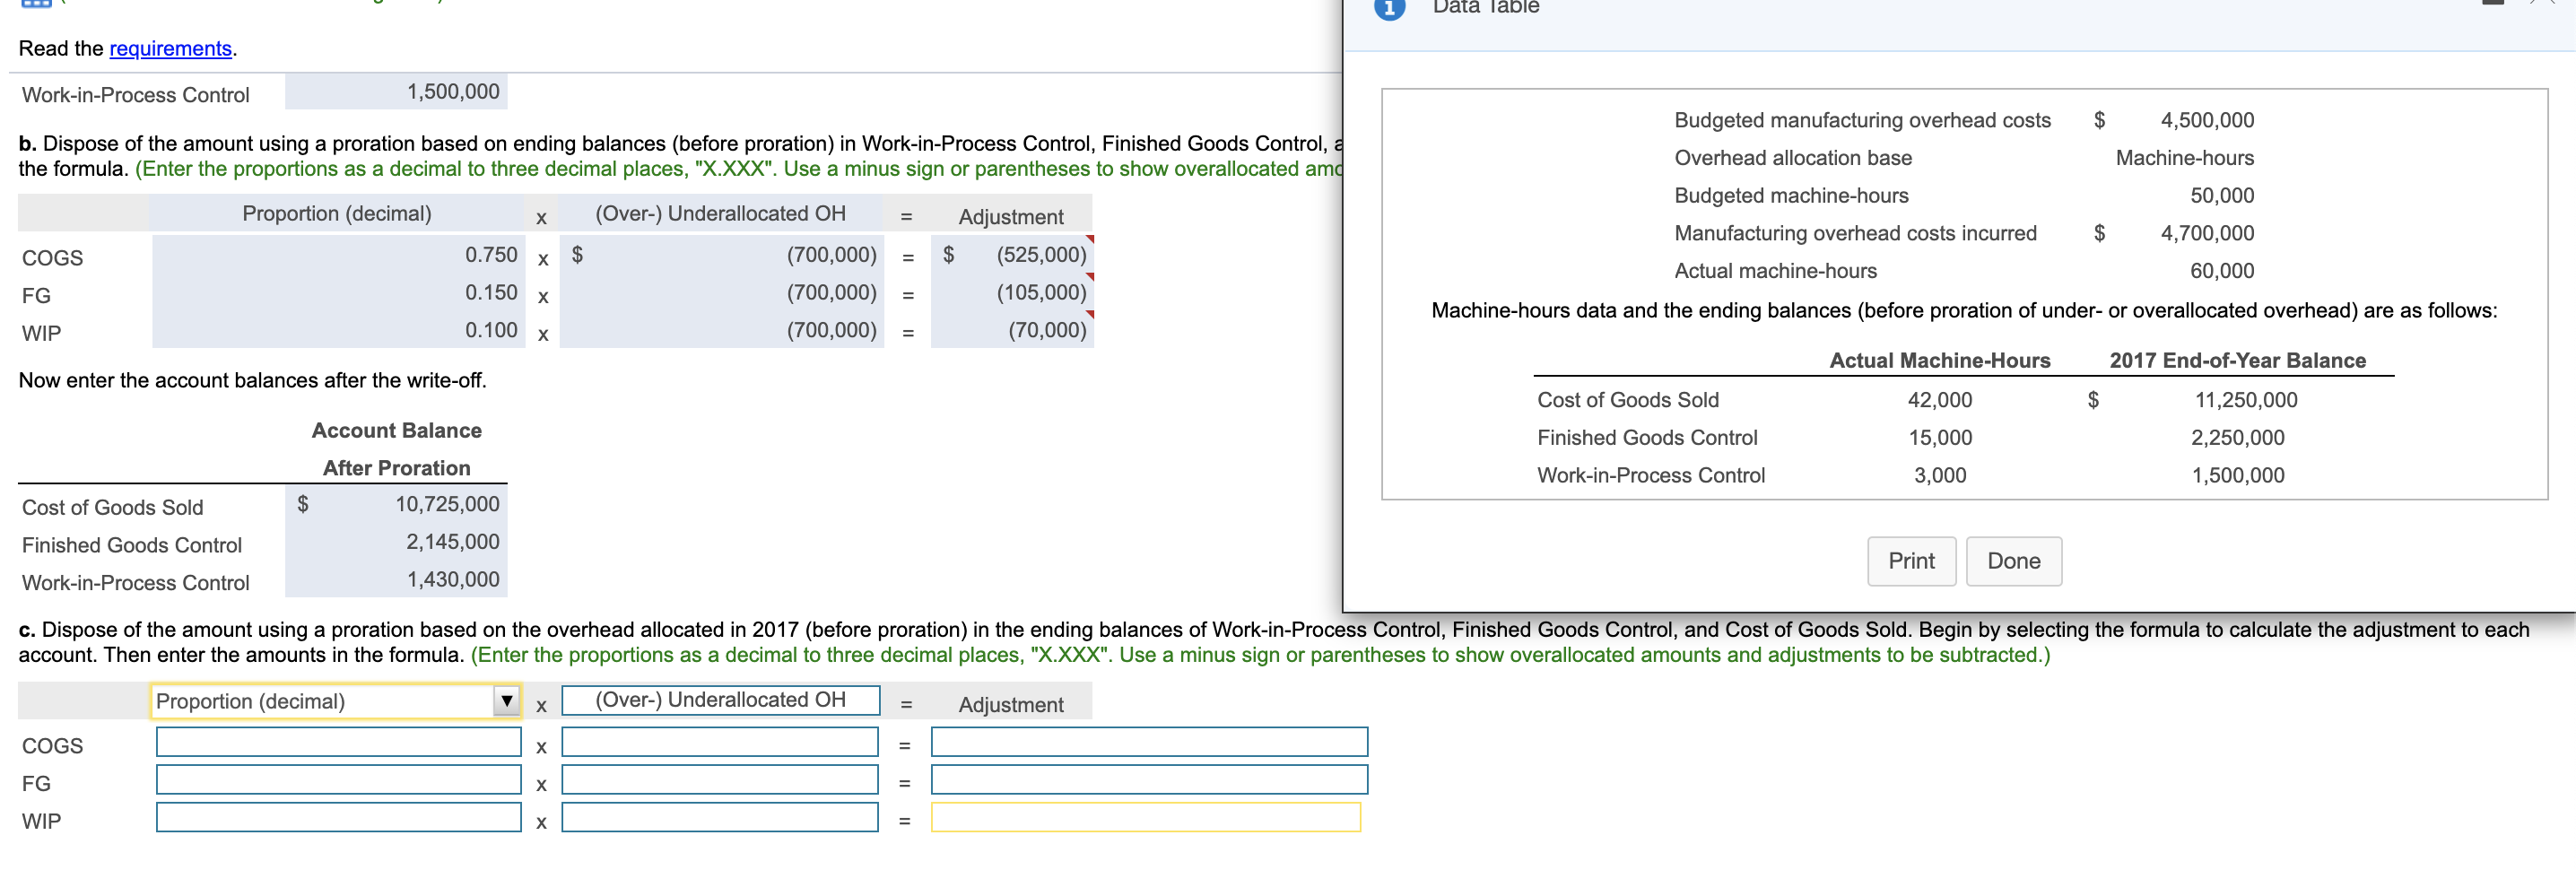Select the FG Underallocated OH input field

720,781
